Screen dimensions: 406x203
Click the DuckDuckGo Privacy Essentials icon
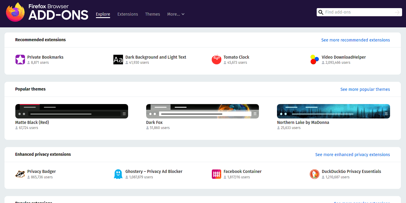tap(314, 174)
